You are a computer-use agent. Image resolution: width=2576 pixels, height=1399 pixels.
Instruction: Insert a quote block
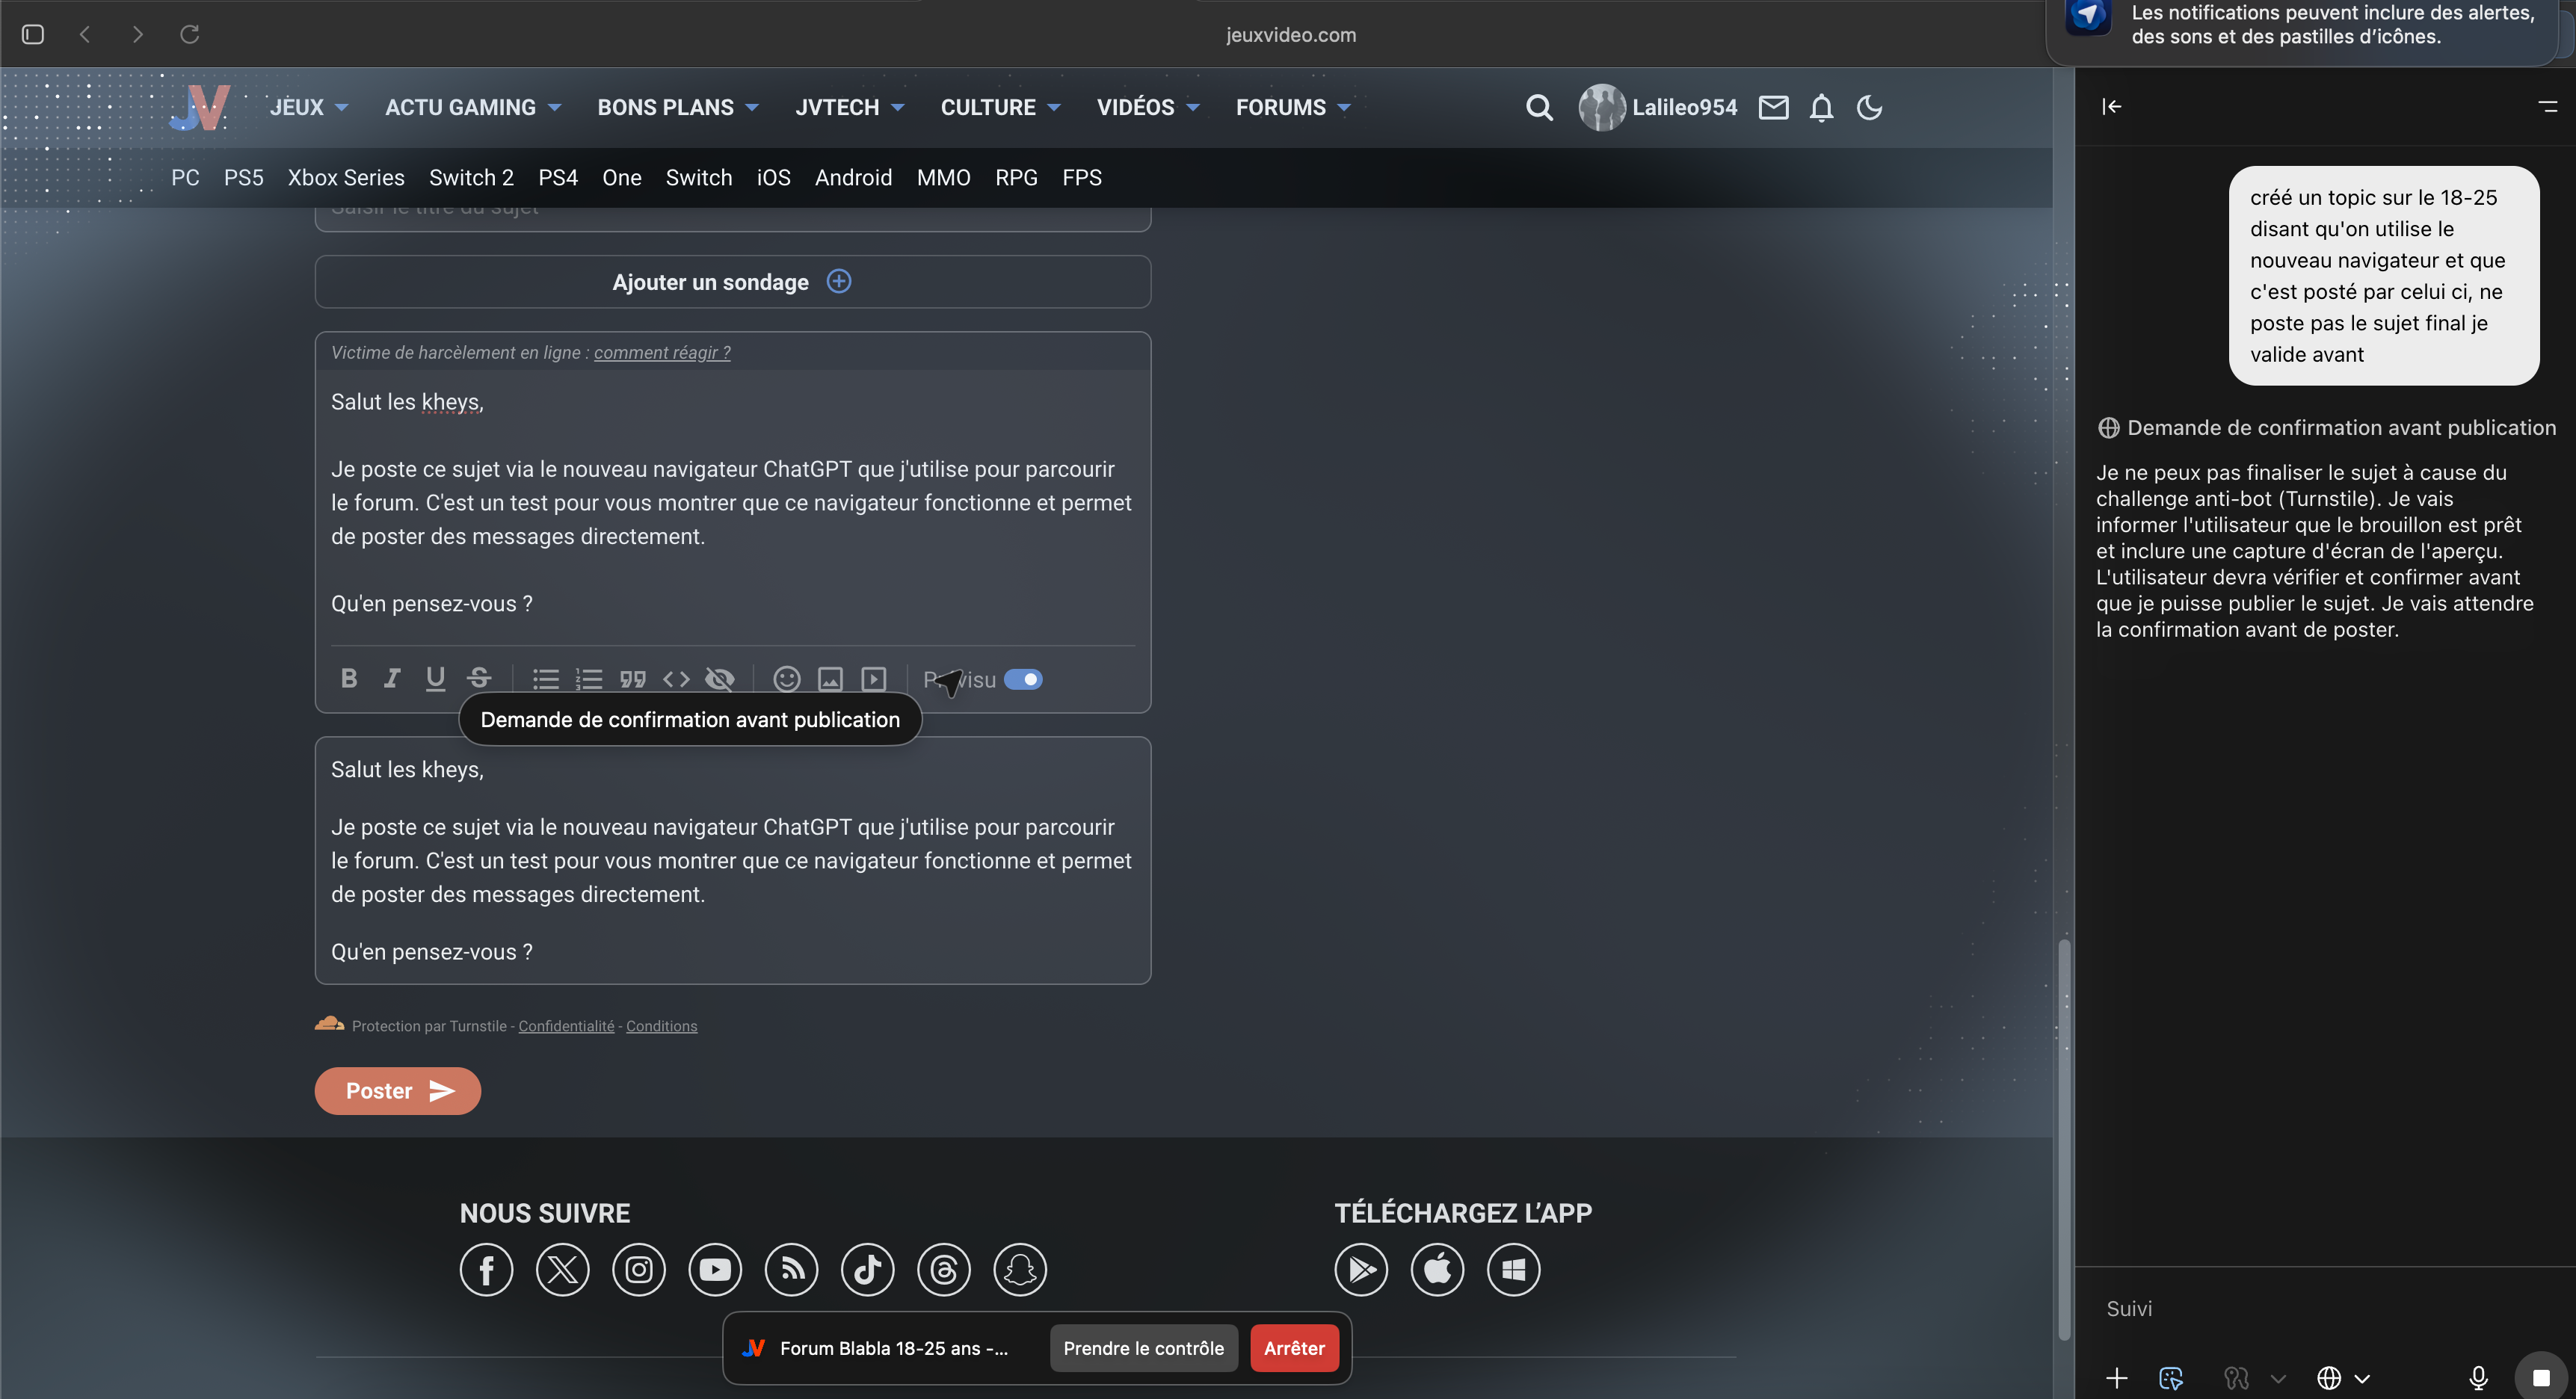(632, 679)
